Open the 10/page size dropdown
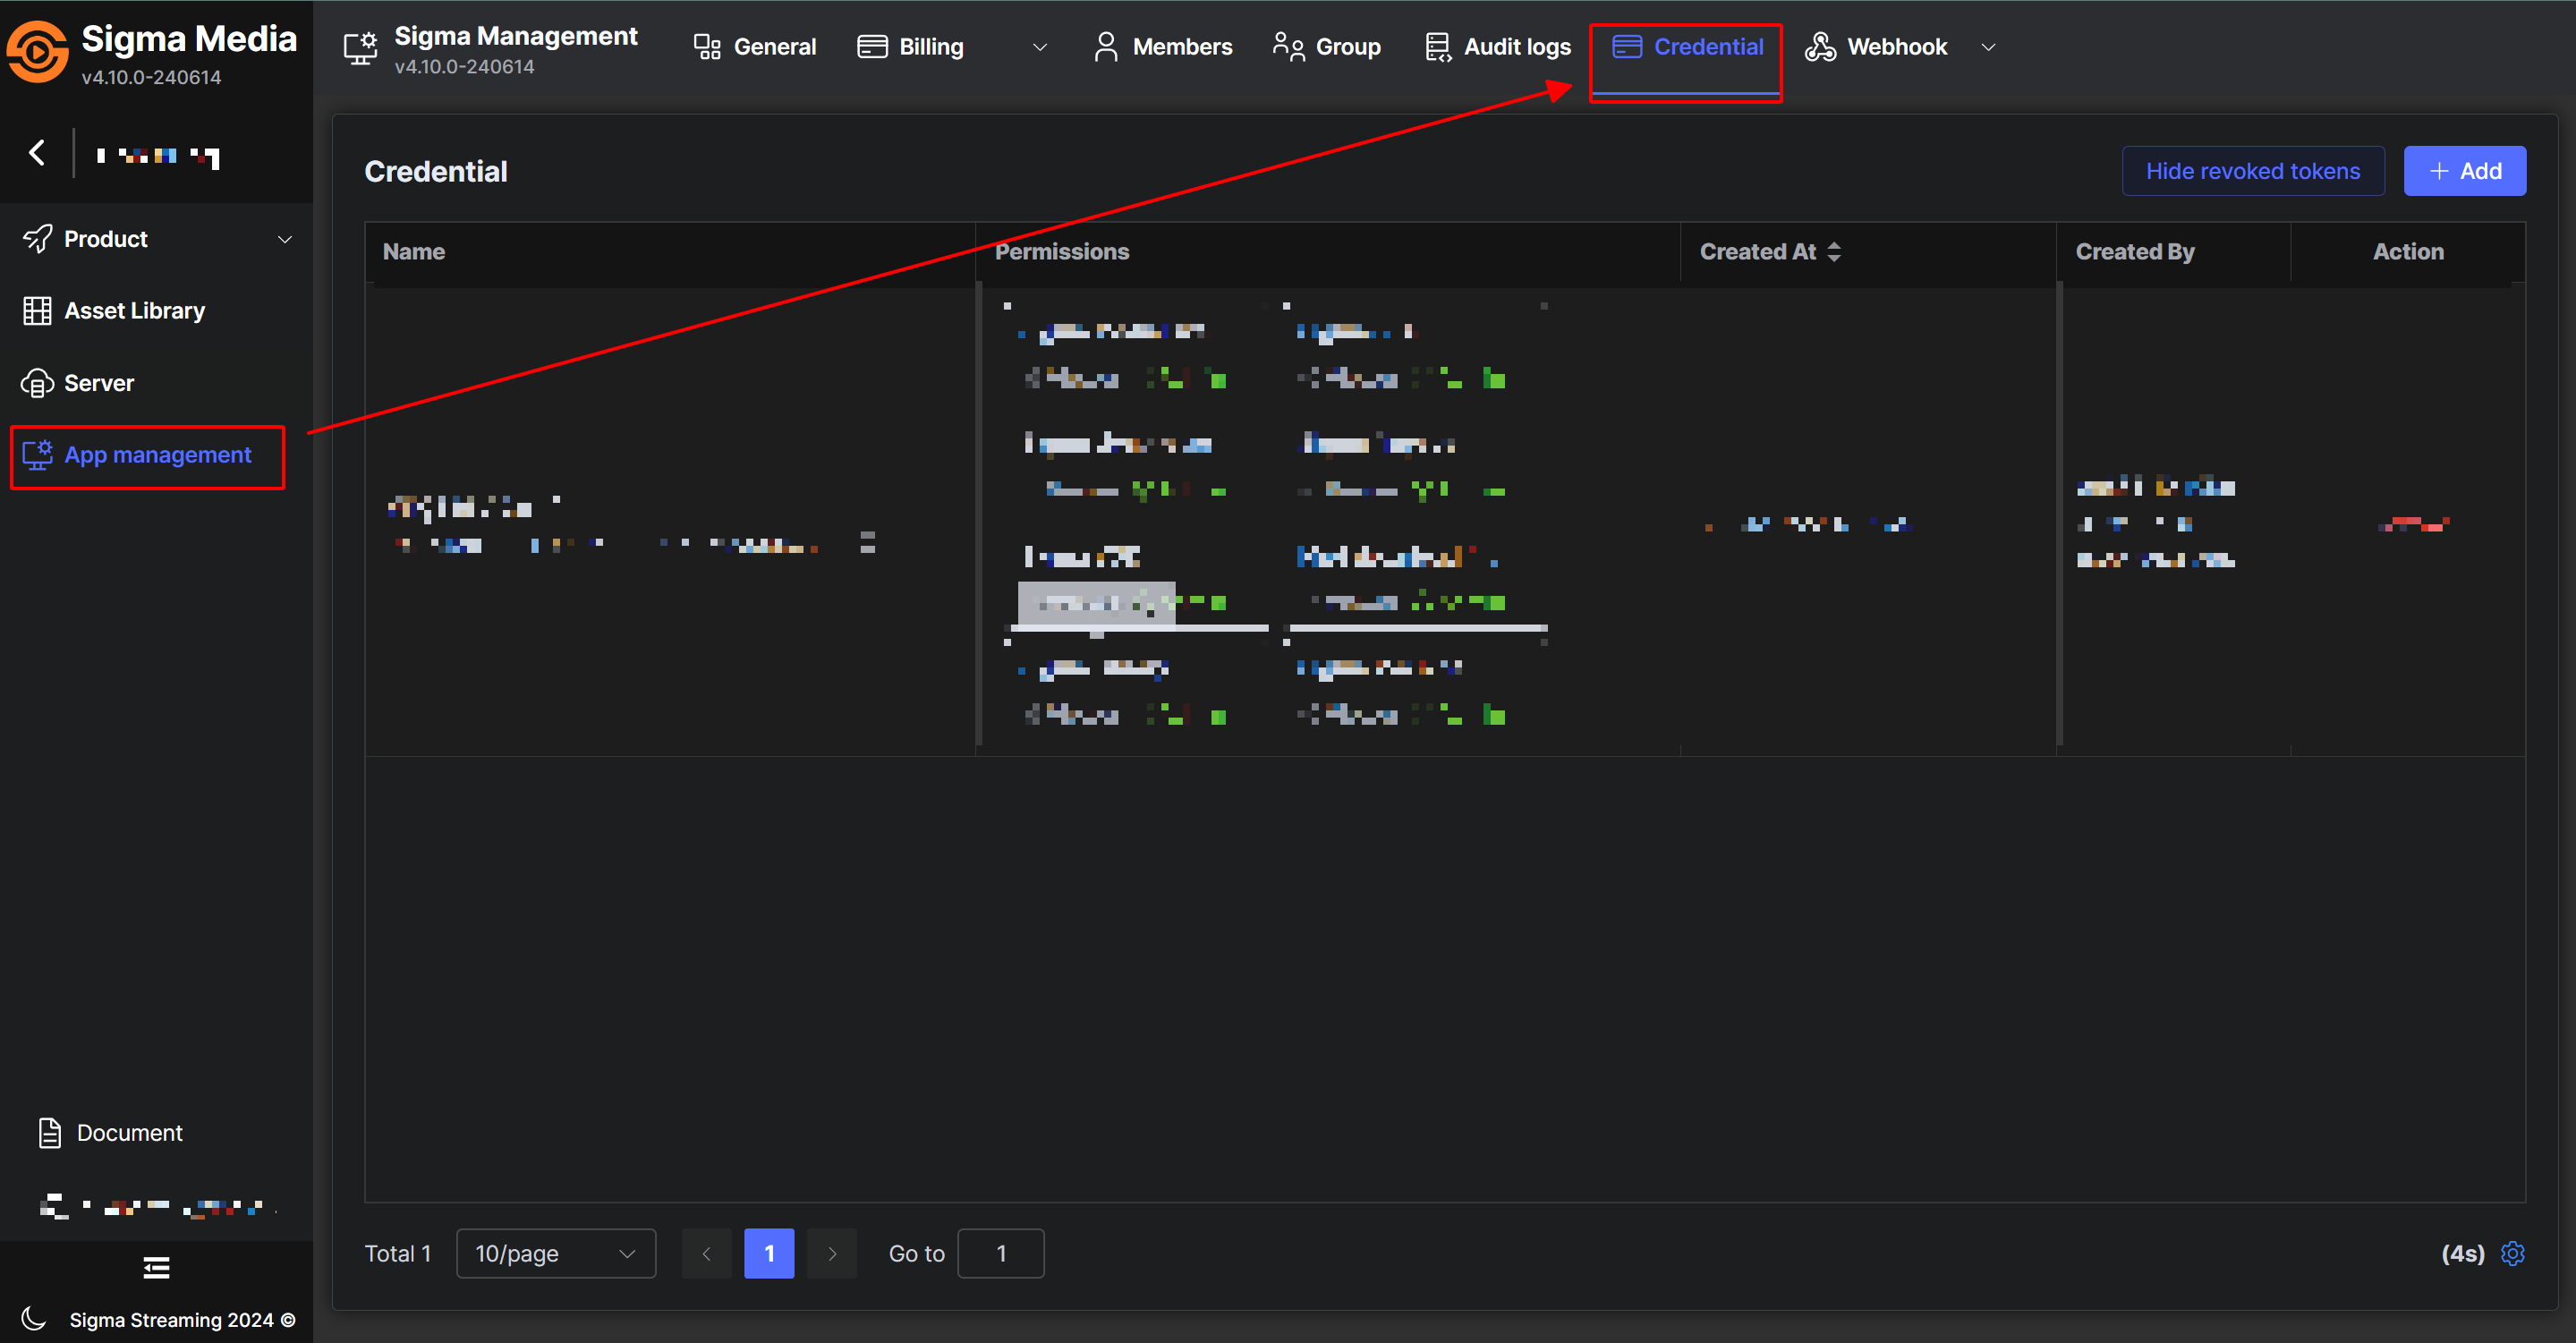 555,1253
